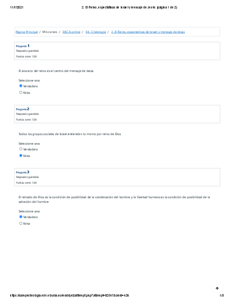
Task: Open the Página Principal breadcrumb link
Action: [26, 32]
